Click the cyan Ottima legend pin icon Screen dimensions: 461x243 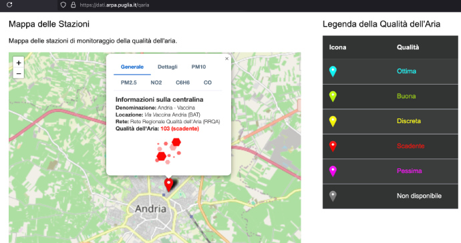point(333,71)
